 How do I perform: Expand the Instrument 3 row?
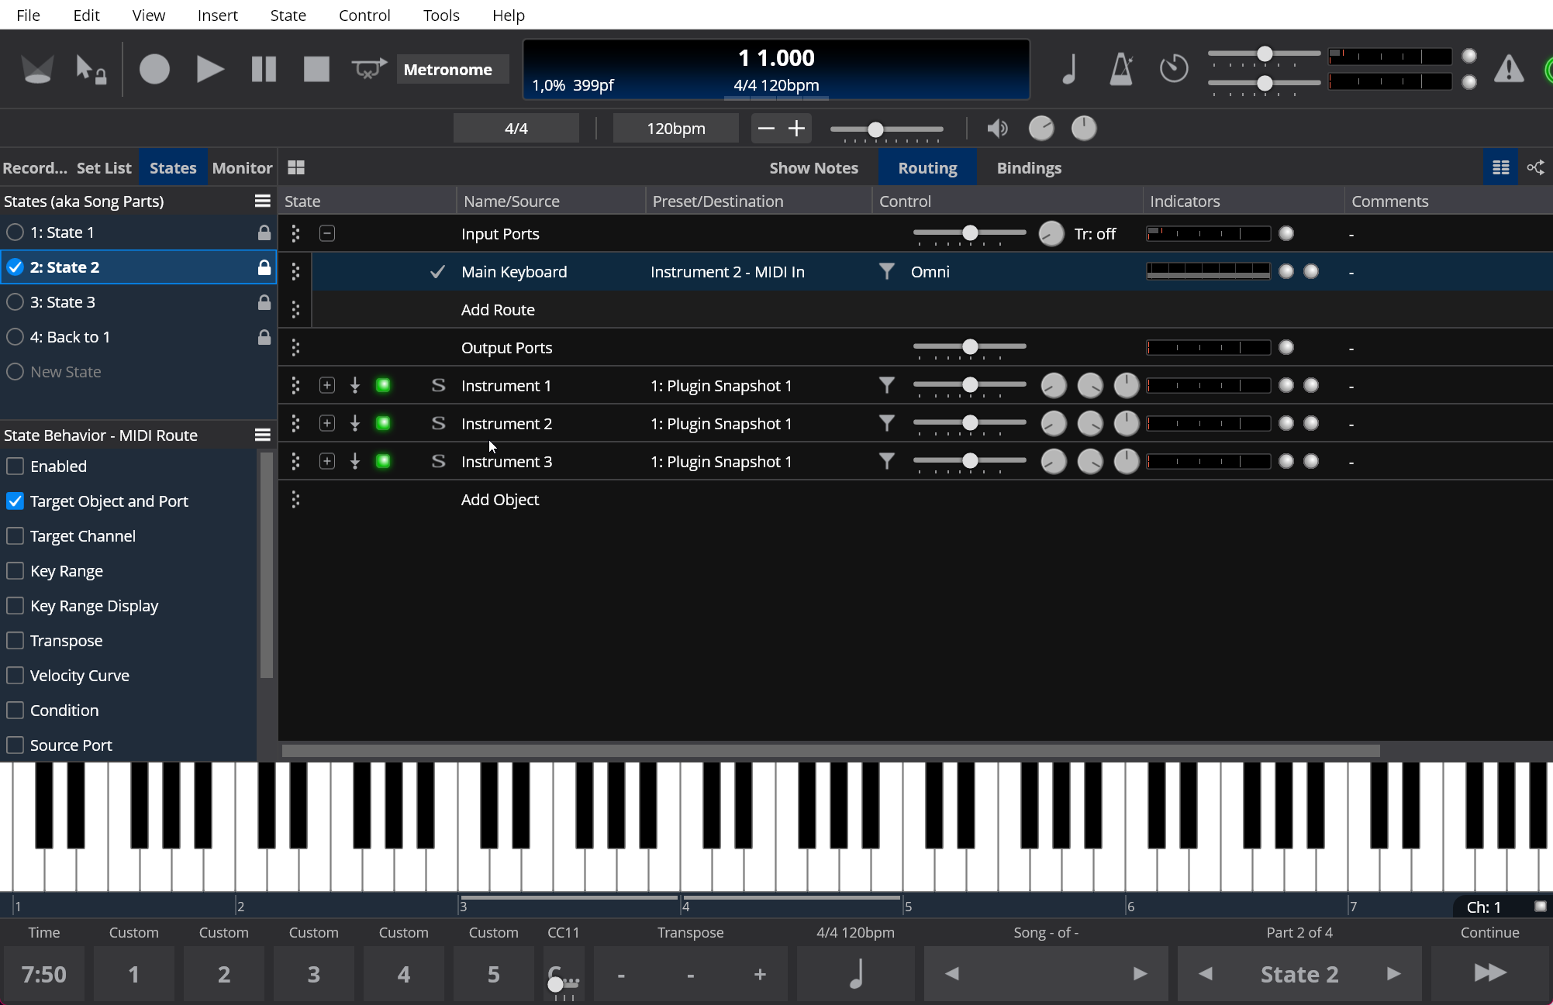(x=327, y=461)
